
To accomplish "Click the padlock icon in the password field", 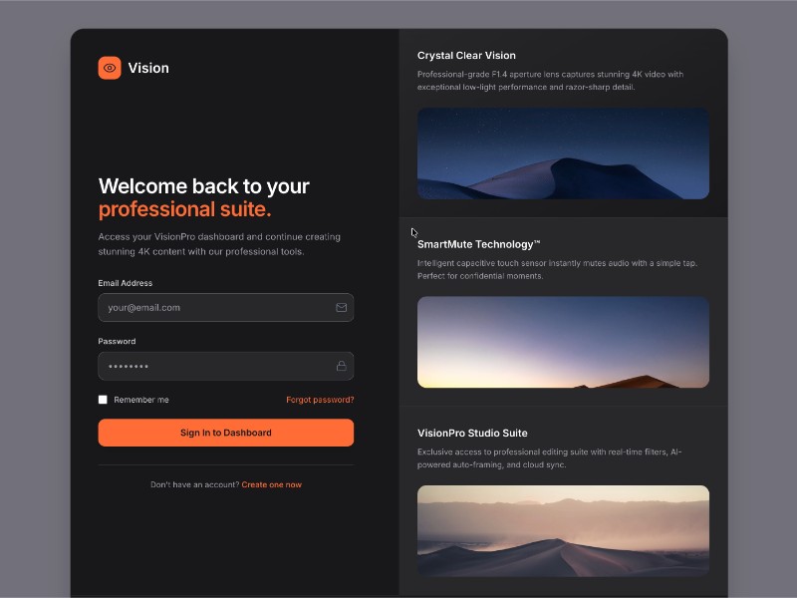I will click(x=340, y=366).
